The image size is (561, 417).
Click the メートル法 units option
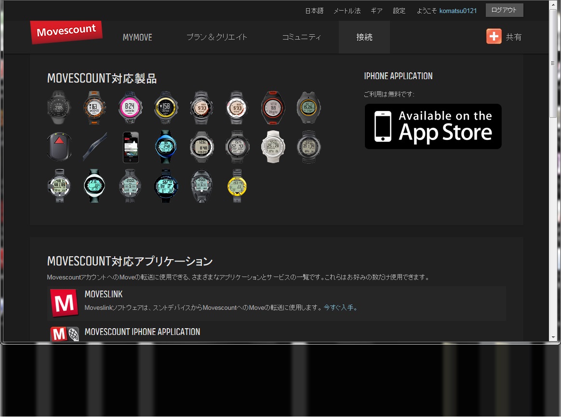coord(347,11)
